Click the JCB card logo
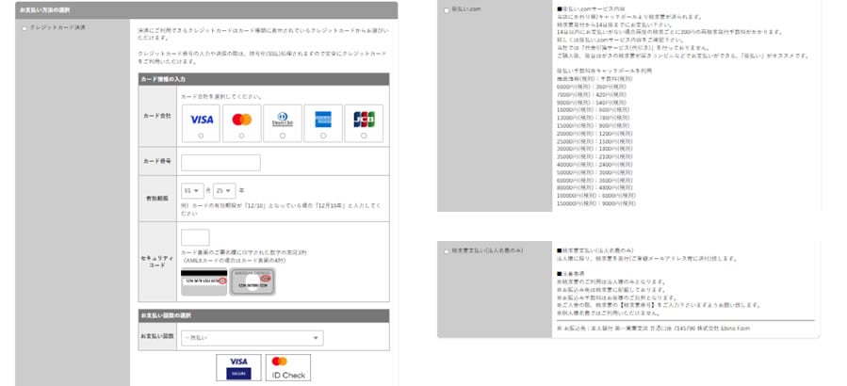Viewport: 847px width, 386px height. click(363, 120)
